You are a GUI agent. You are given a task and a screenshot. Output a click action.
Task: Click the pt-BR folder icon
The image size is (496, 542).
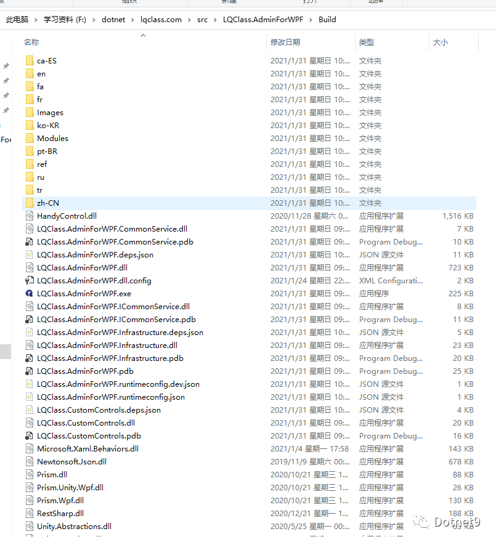(30, 152)
